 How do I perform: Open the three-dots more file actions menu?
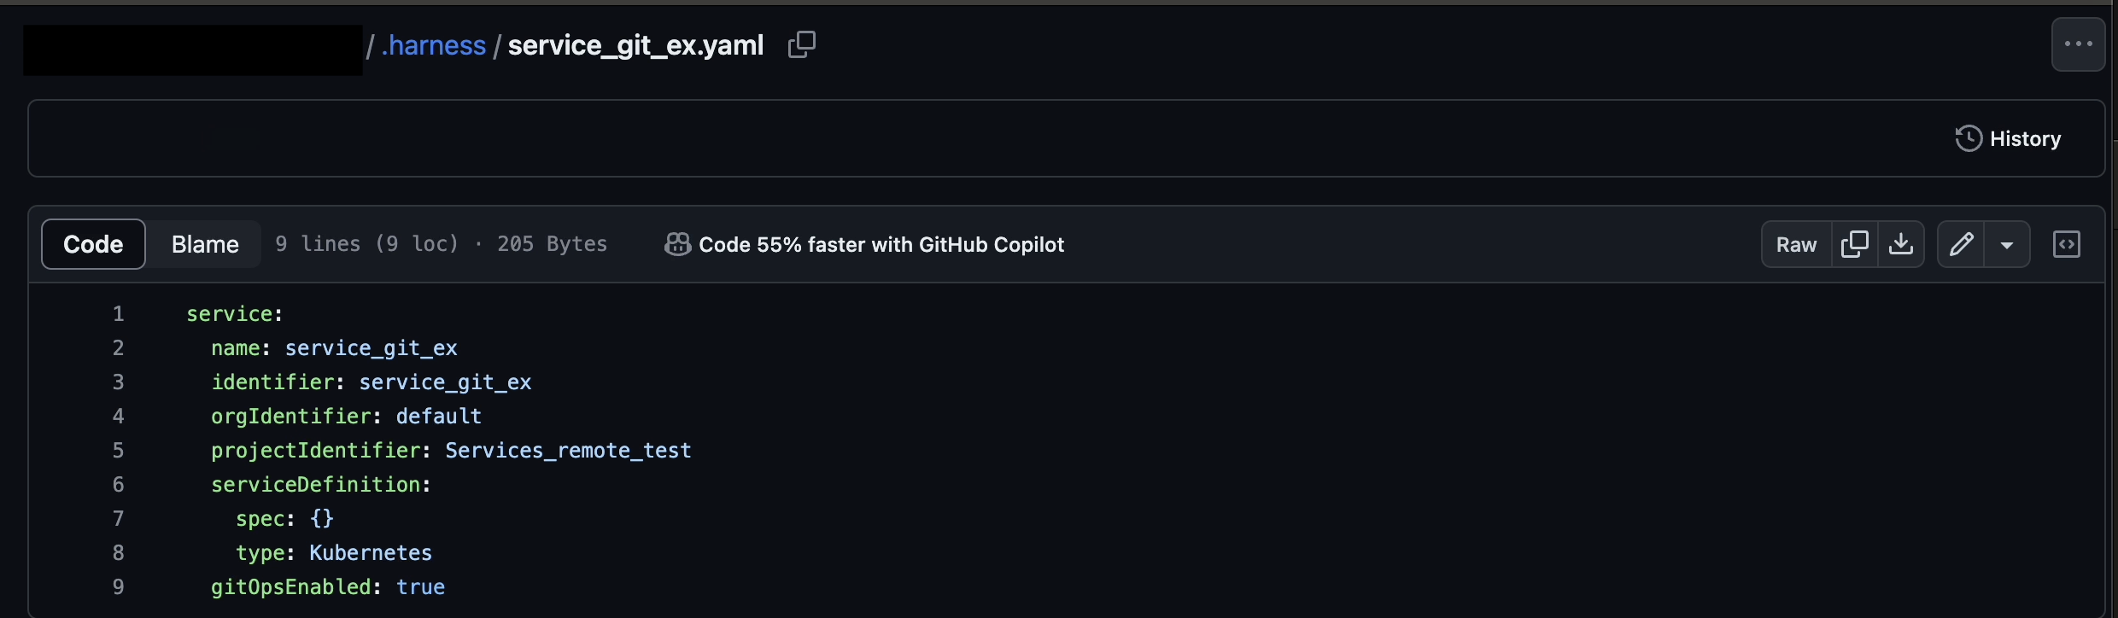2078,44
